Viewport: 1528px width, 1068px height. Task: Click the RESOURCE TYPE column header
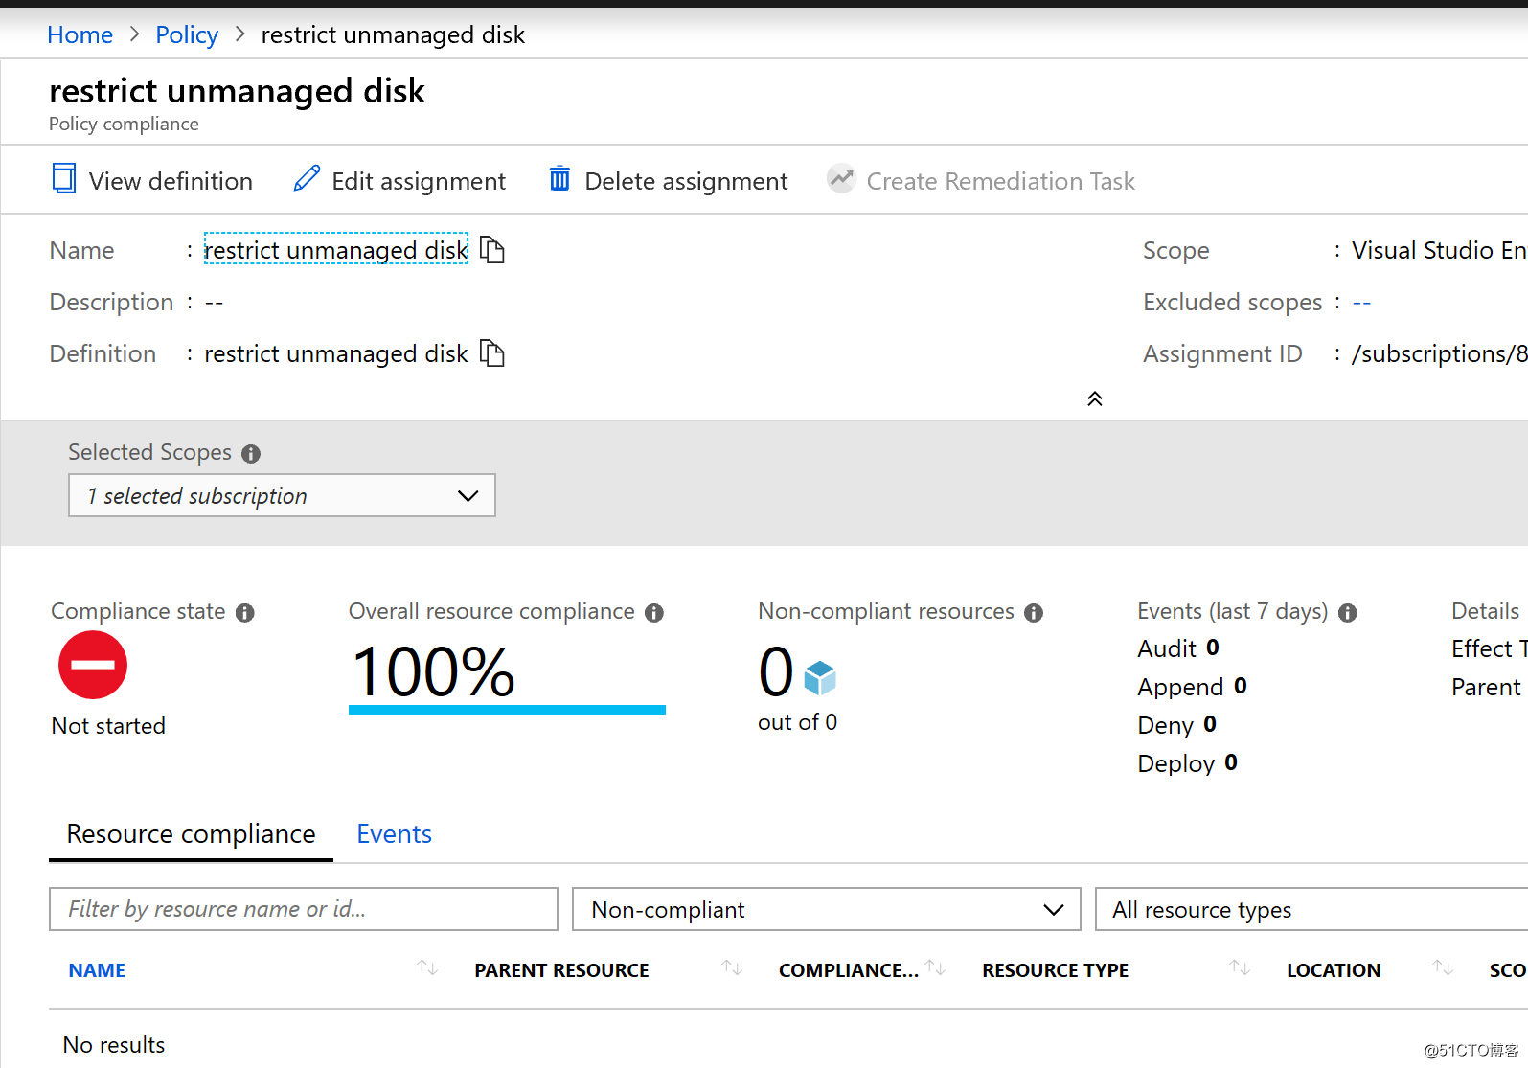click(1055, 970)
